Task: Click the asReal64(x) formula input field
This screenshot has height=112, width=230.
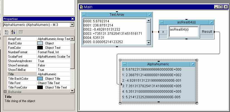Action: point(184,31)
